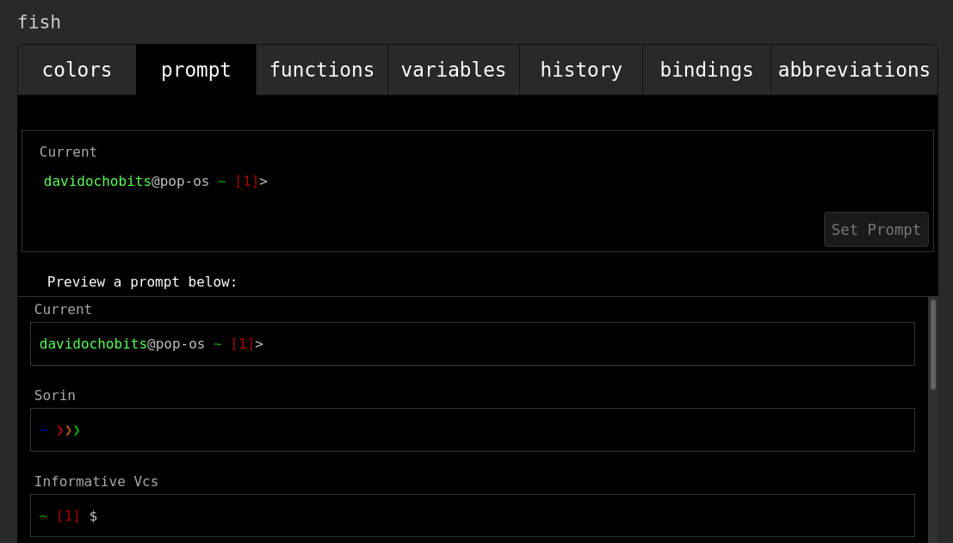Open the history tab
This screenshot has width=953, height=543.
581,70
